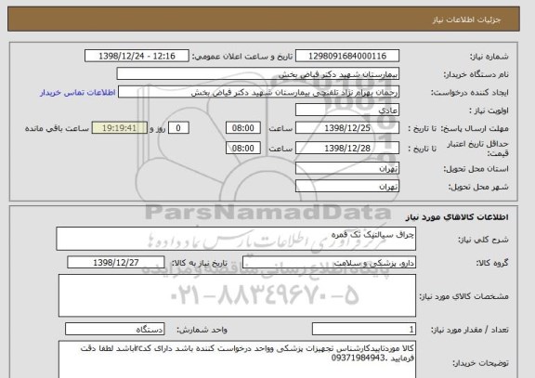The image size is (535, 378).
Task: Click the general description field چراغ سیالتیک تک قمره
Action: point(236,239)
